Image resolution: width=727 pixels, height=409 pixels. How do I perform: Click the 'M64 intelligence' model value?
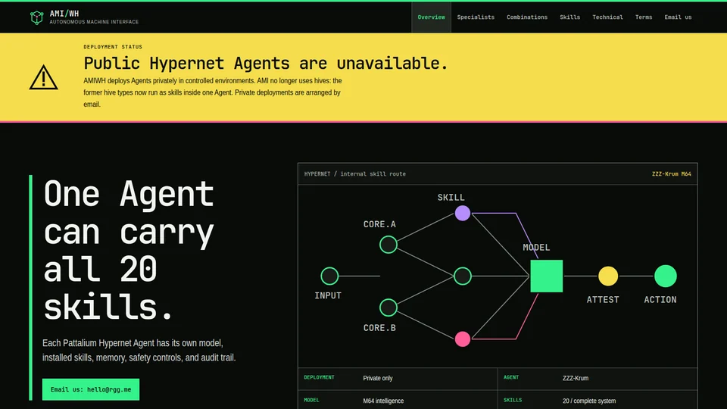(383, 401)
